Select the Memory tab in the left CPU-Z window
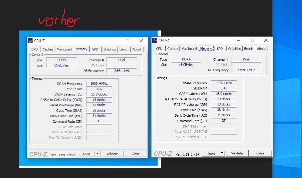Viewport: 302px width, 178px height. coord(81,49)
